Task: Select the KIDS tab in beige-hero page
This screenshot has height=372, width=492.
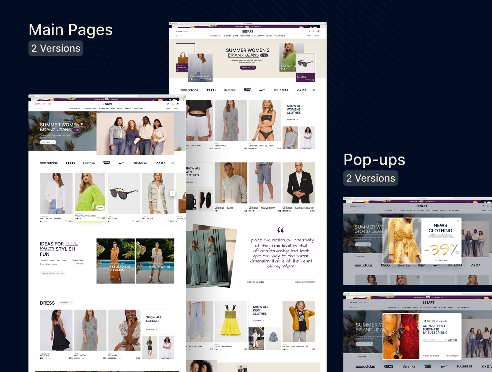Action: 190,31
